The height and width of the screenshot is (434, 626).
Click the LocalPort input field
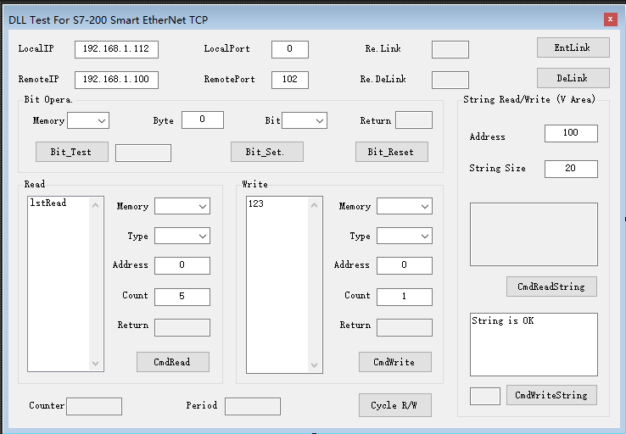pos(290,49)
